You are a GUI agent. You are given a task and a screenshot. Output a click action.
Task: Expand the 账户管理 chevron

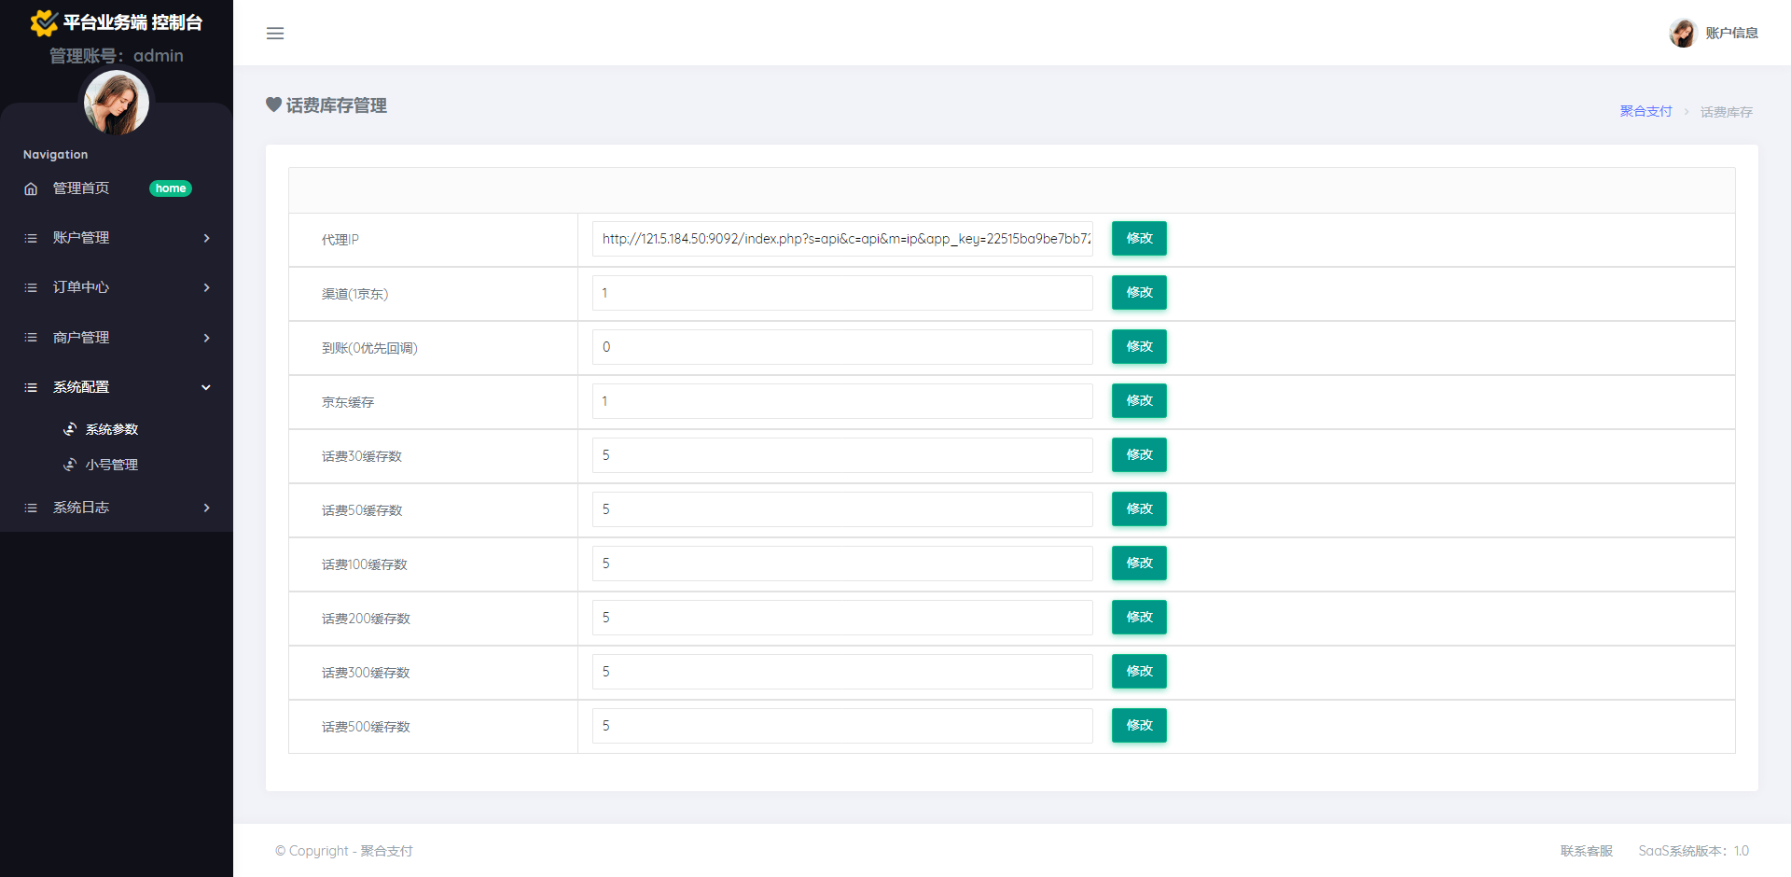coord(206,239)
